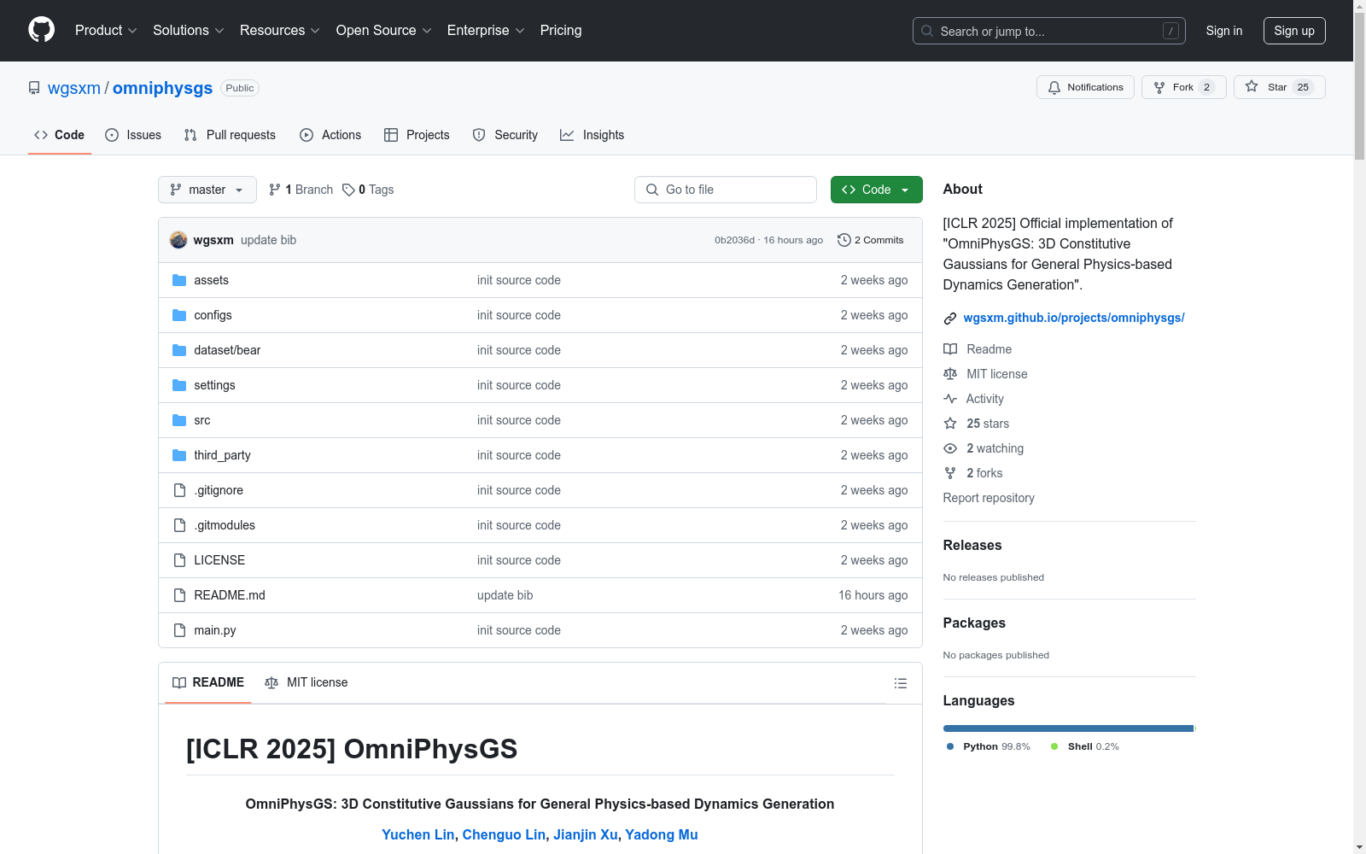Click the link icon beside project URL
Image resolution: width=1366 pixels, height=854 pixels.
[x=950, y=319]
